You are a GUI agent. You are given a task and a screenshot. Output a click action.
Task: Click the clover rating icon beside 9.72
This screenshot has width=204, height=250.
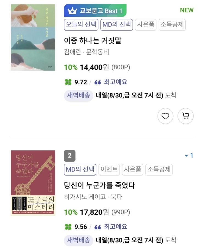click(x=68, y=82)
